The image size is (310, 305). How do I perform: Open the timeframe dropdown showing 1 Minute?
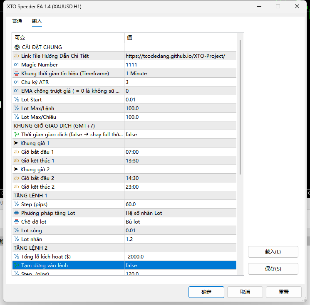(180, 74)
